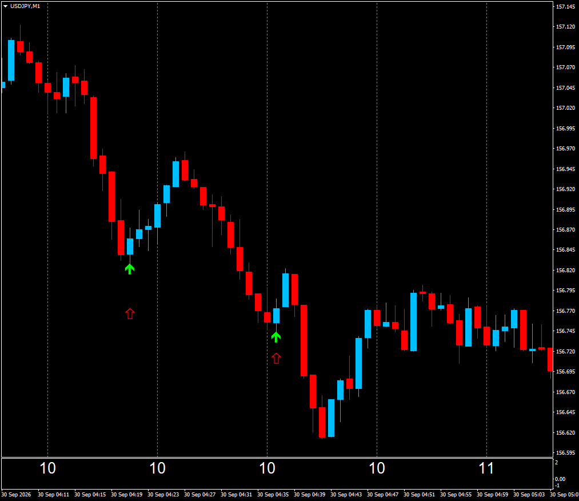Image resolution: width=579 pixels, height=501 pixels.
Task: Select the tallest red candle in 04:17 decline
Action: [93, 128]
